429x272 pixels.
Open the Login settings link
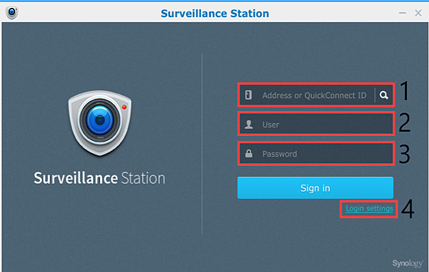(x=370, y=209)
